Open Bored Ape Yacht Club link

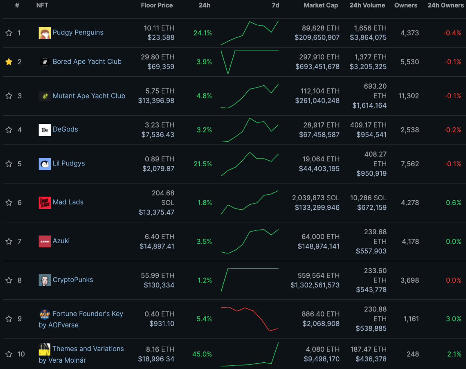click(87, 61)
